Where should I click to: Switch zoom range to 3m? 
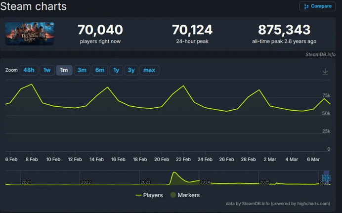point(82,70)
